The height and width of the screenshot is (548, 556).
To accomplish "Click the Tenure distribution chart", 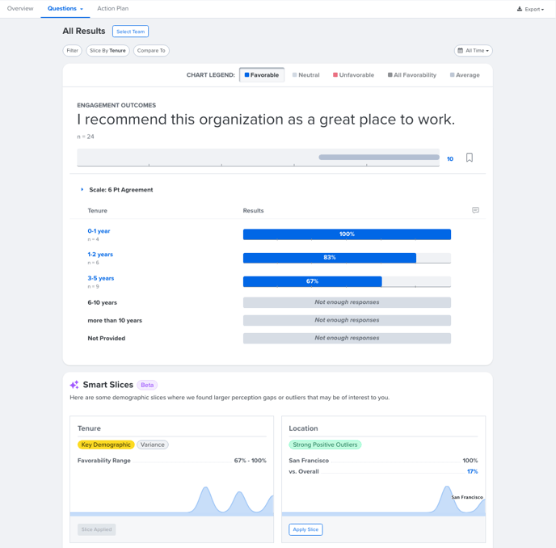I will pyautogui.click(x=171, y=500).
